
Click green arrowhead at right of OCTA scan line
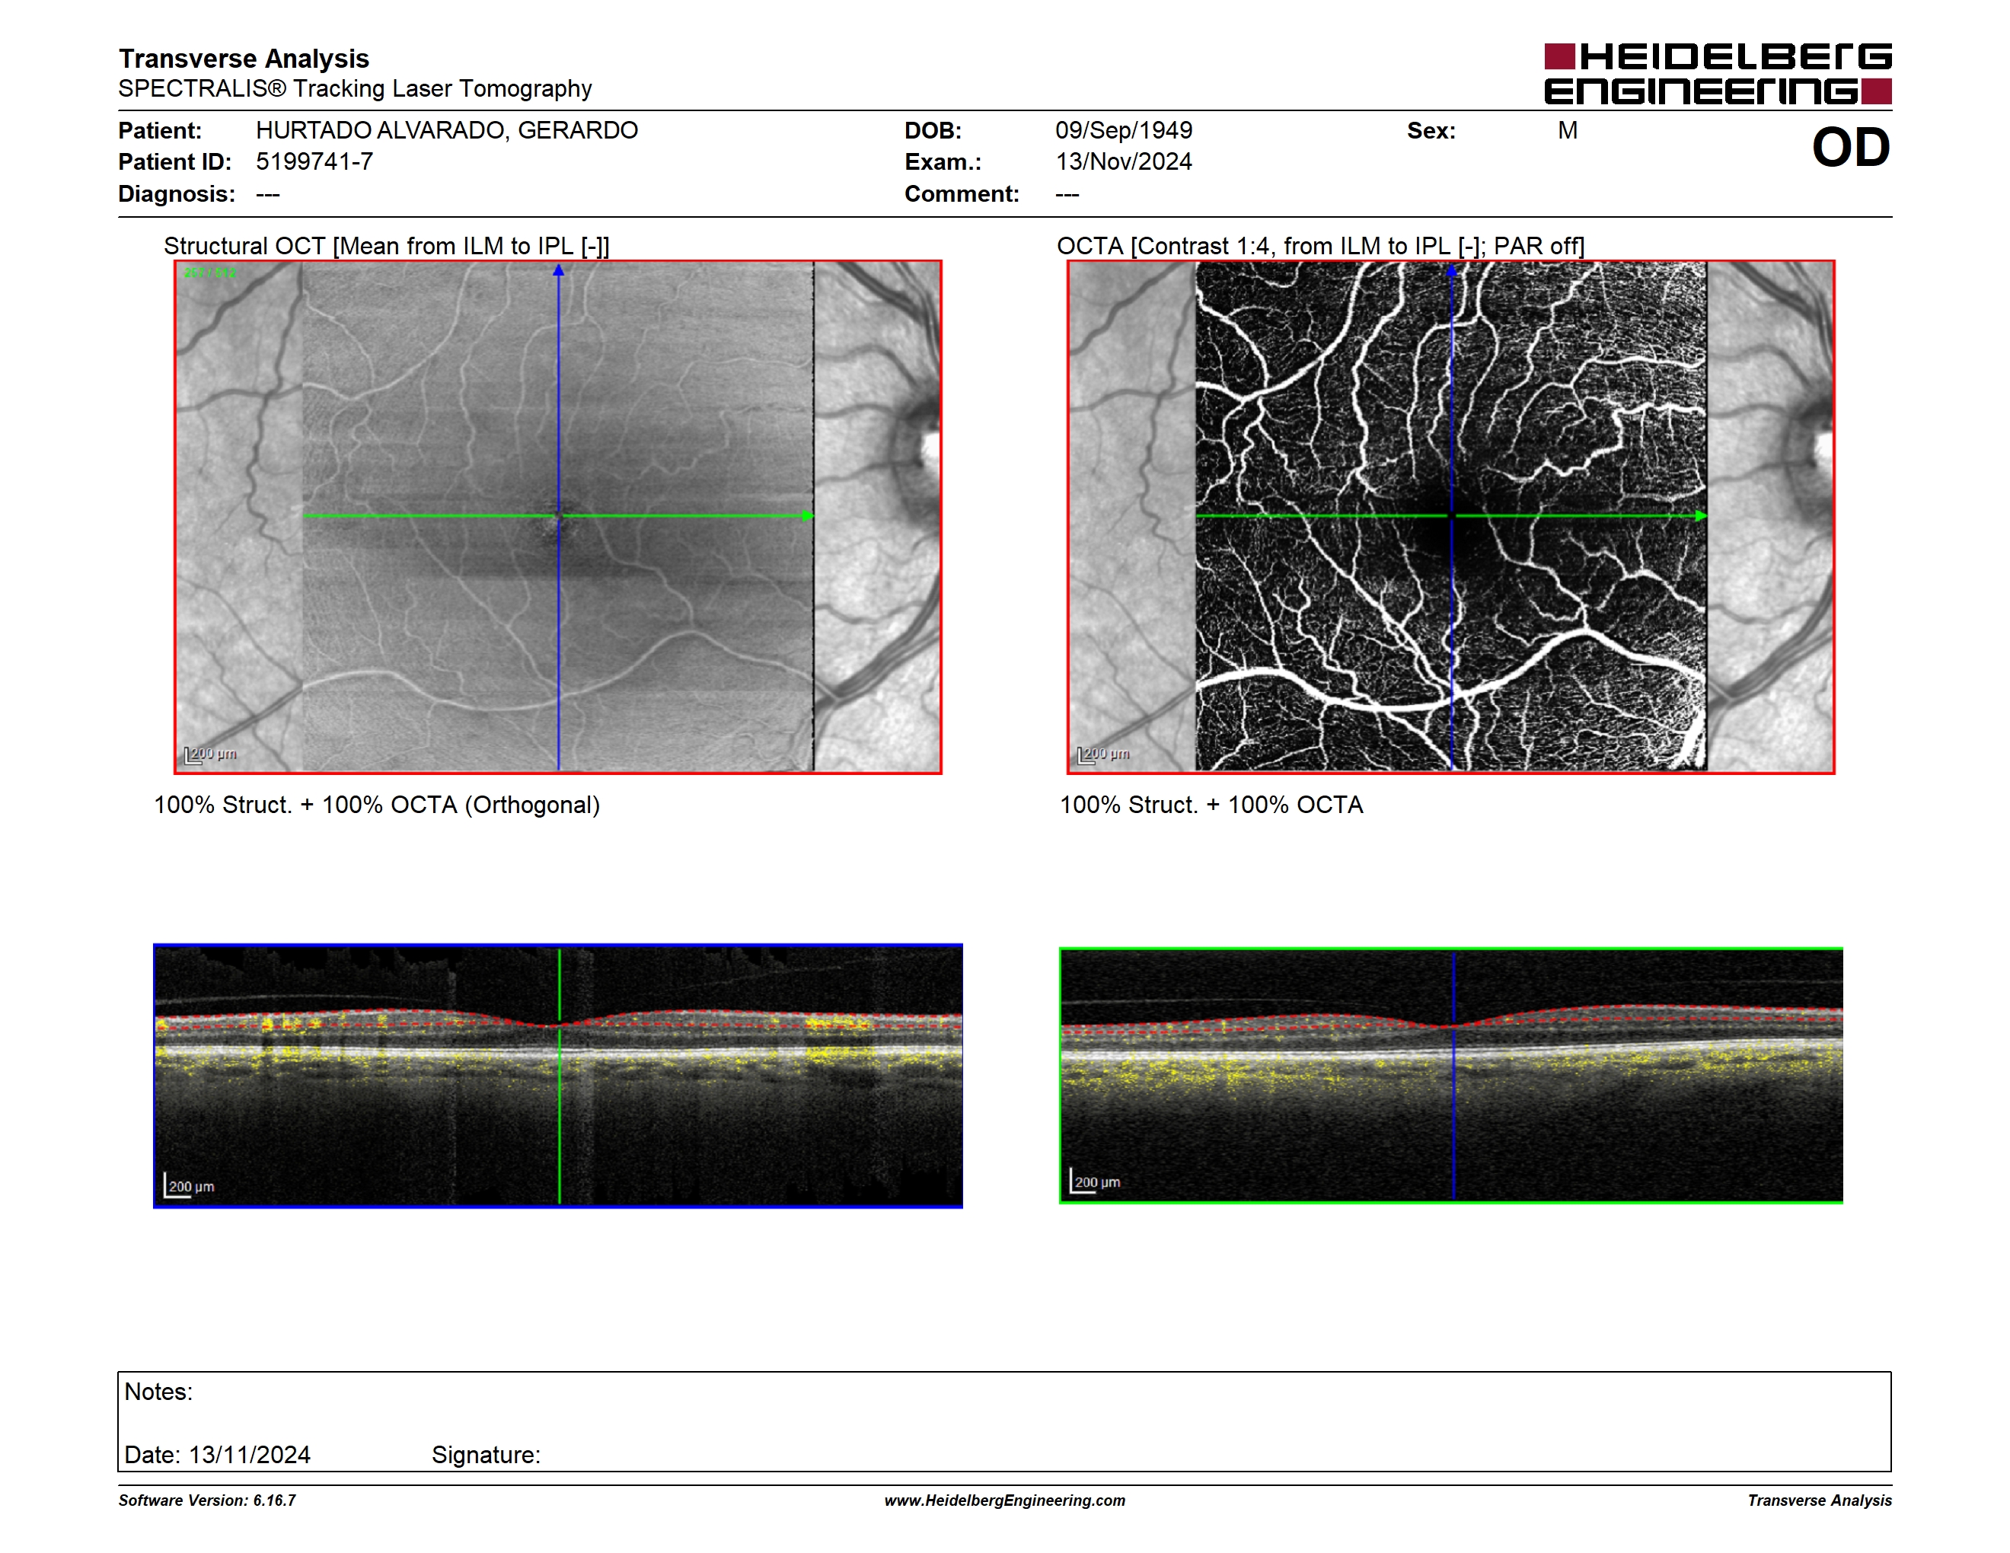point(1701,516)
